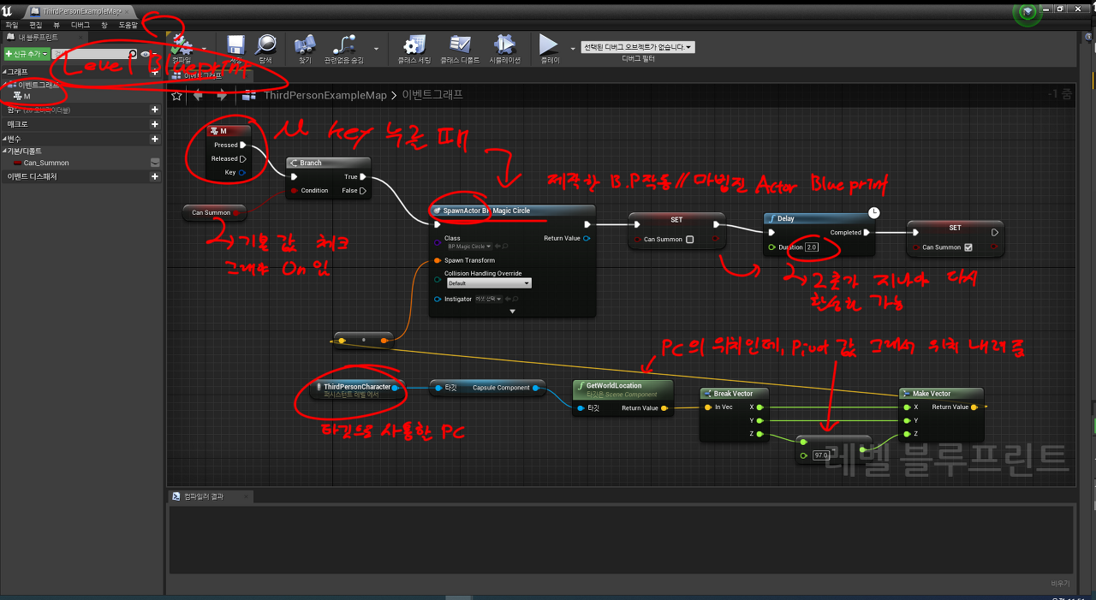Open the 편집 (Edit) menu
The height and width of the screenshot is (600, 1096).
click(x=35, y=26)
